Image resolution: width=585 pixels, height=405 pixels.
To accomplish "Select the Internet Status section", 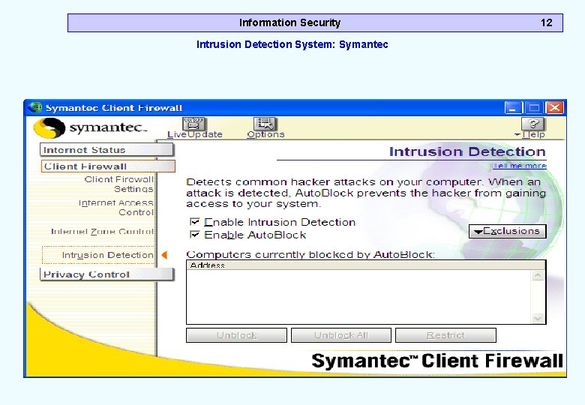I will (106, 150).
